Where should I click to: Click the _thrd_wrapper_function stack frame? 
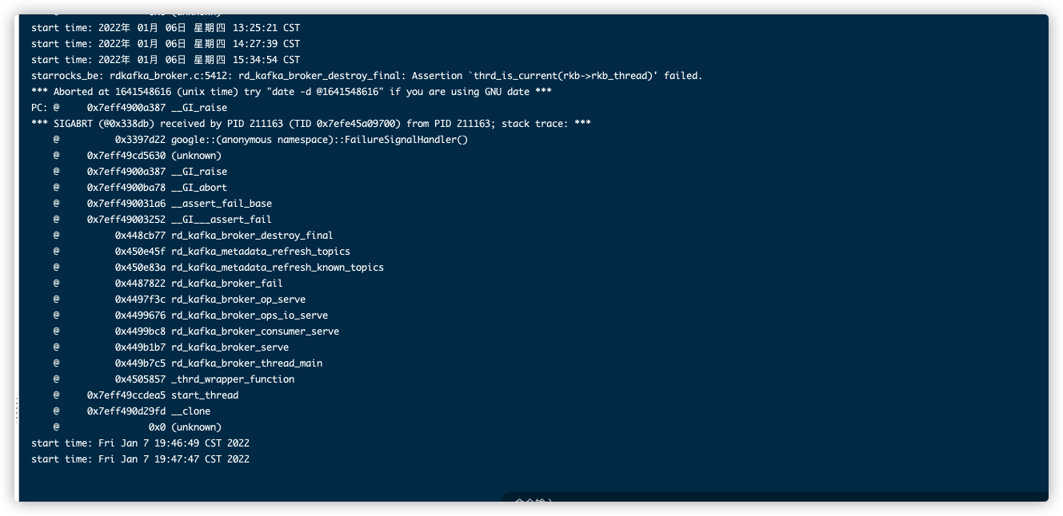coord(174,379)
